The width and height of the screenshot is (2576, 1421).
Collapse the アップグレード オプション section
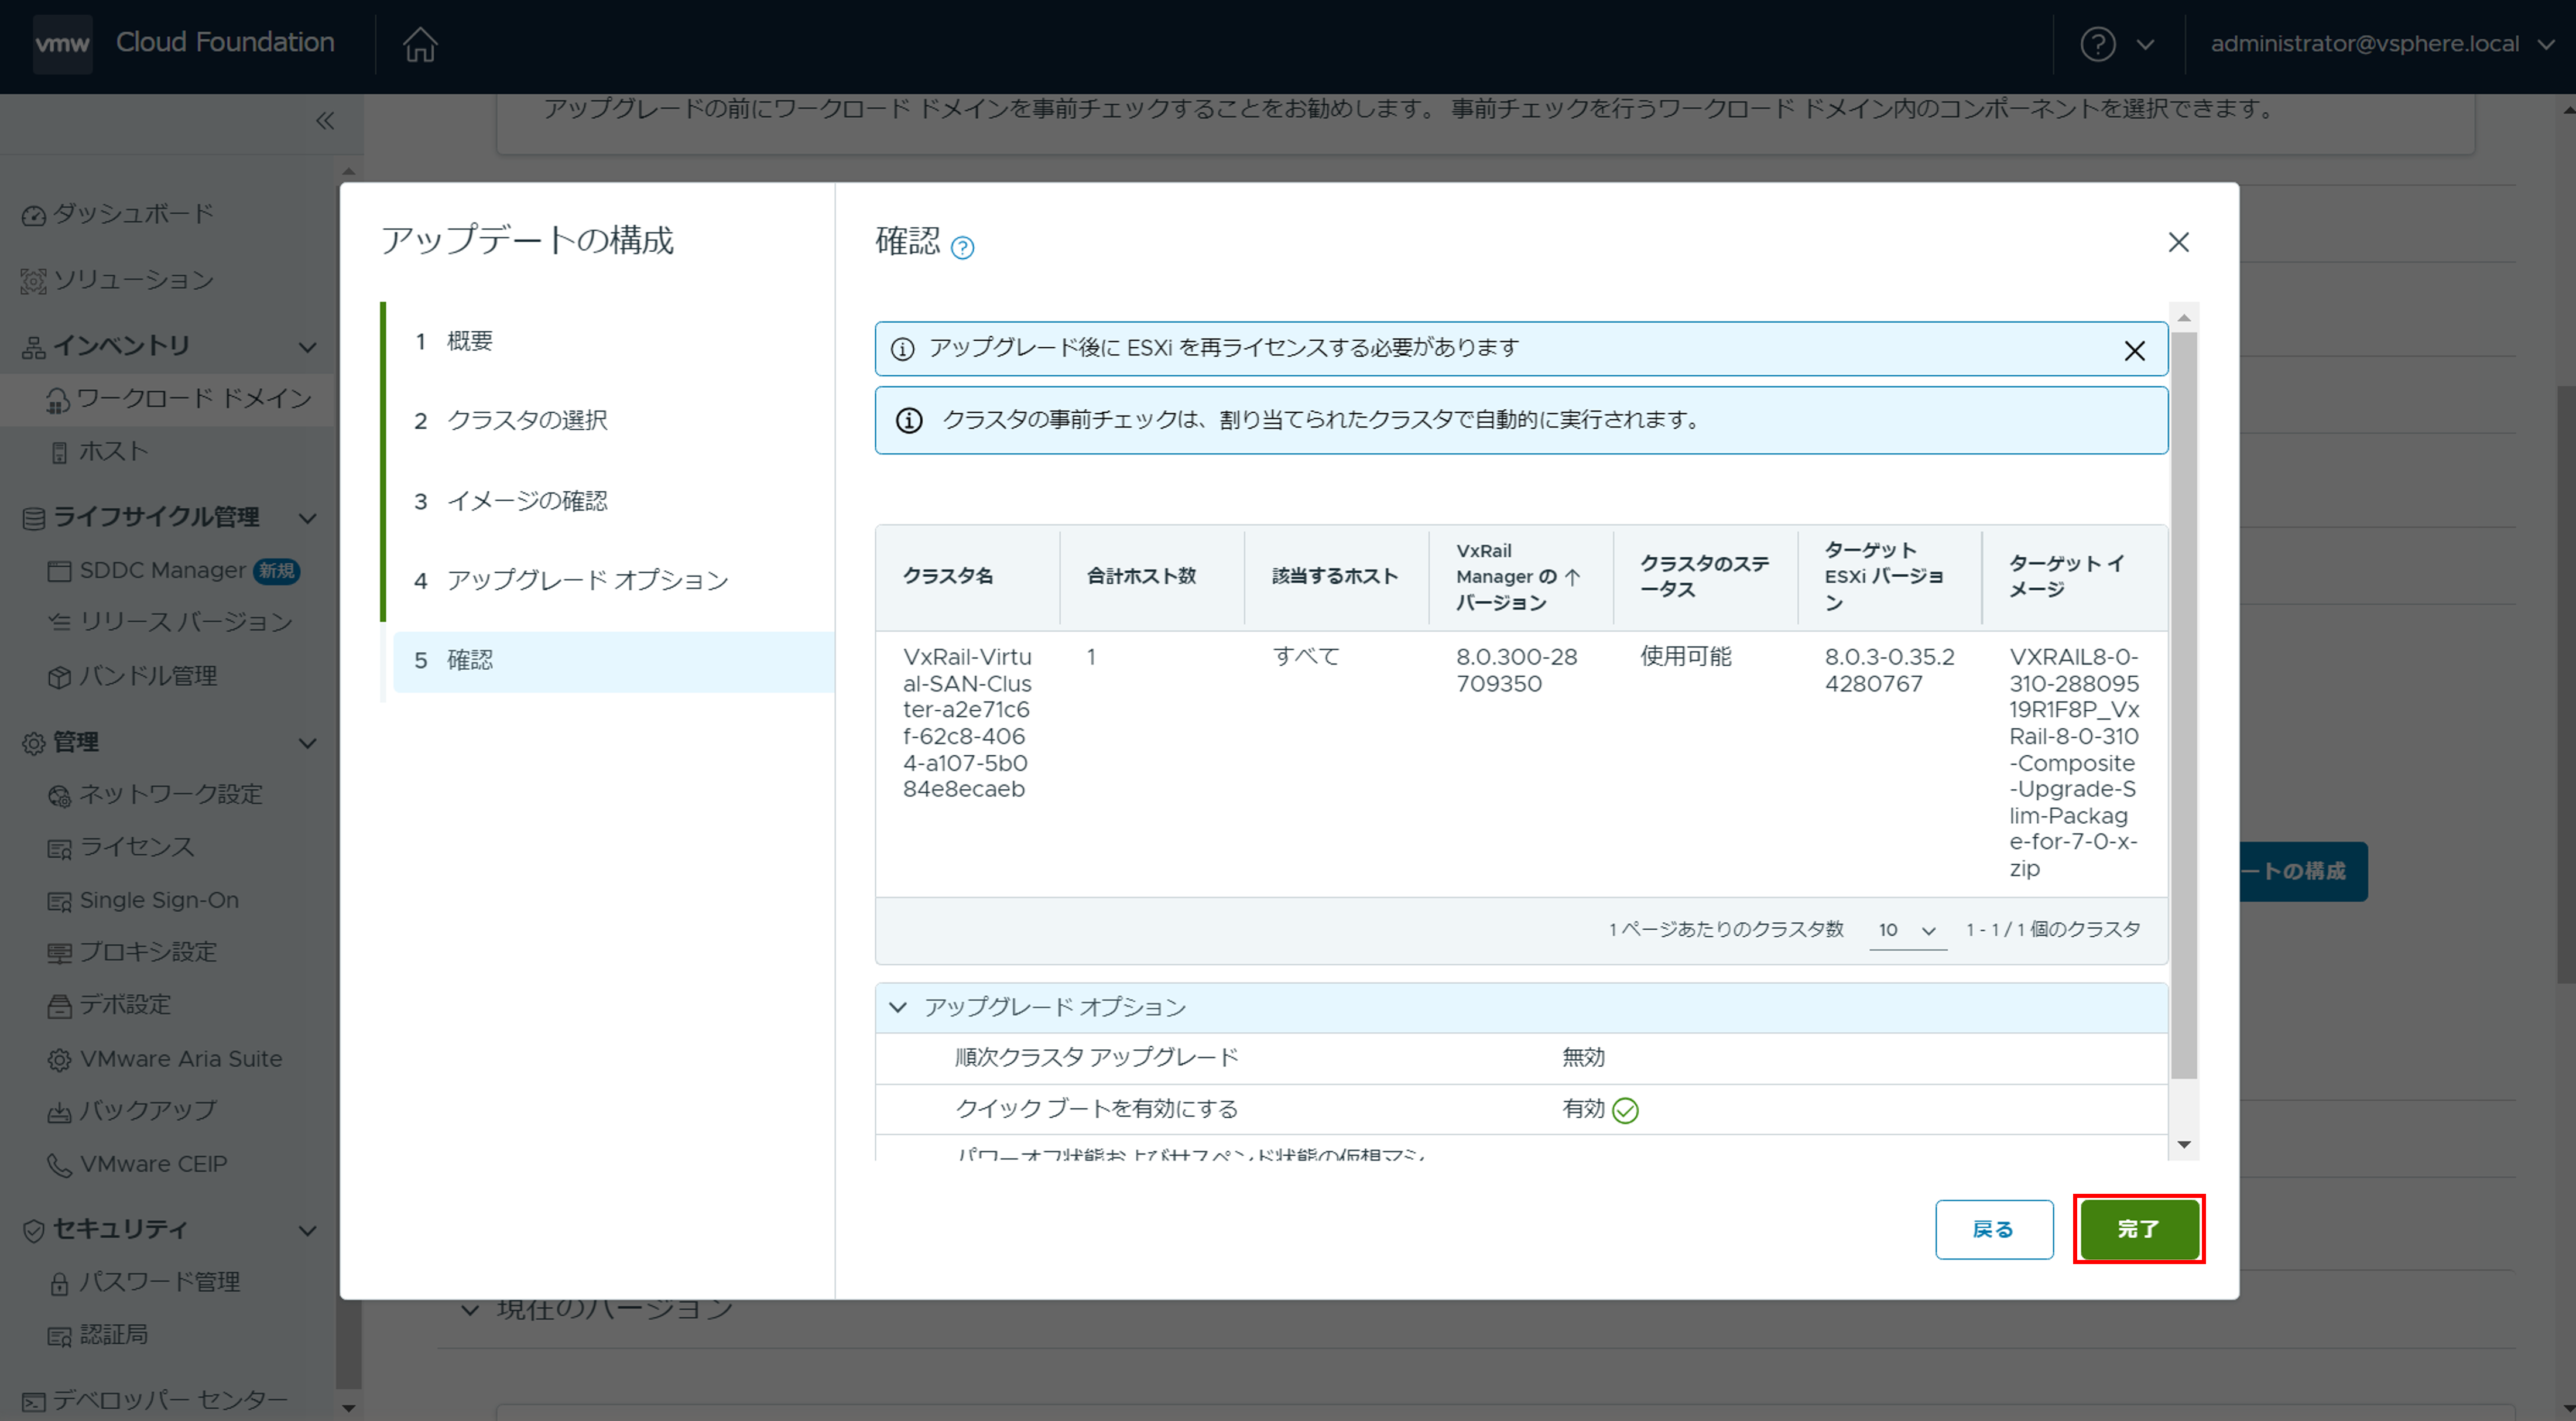pos(899,1008)
